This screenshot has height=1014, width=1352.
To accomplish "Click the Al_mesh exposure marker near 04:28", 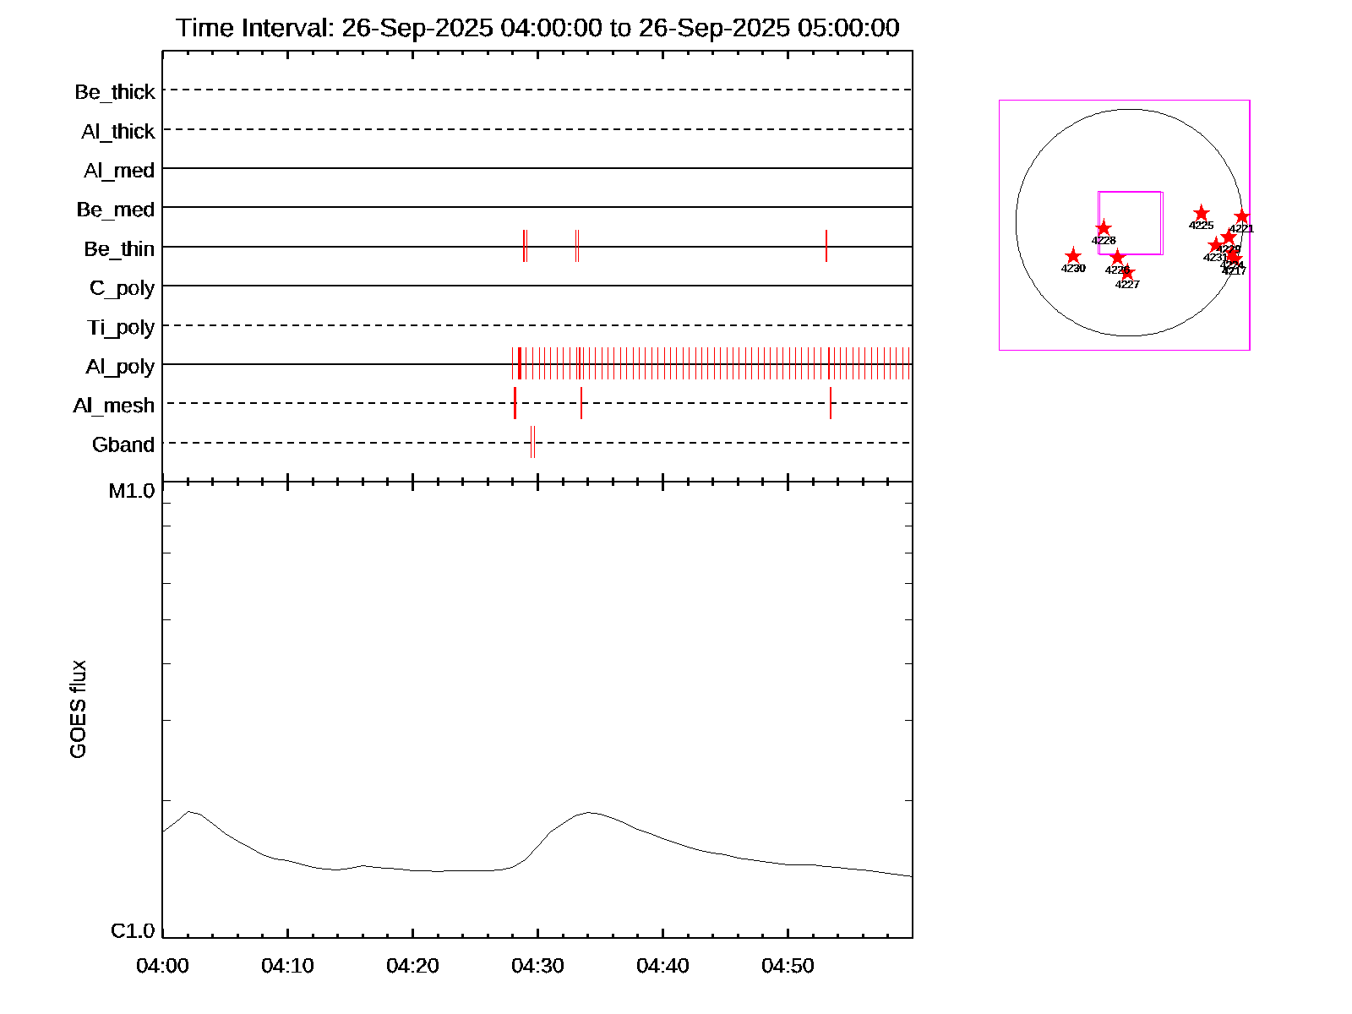I will point(515,403).
